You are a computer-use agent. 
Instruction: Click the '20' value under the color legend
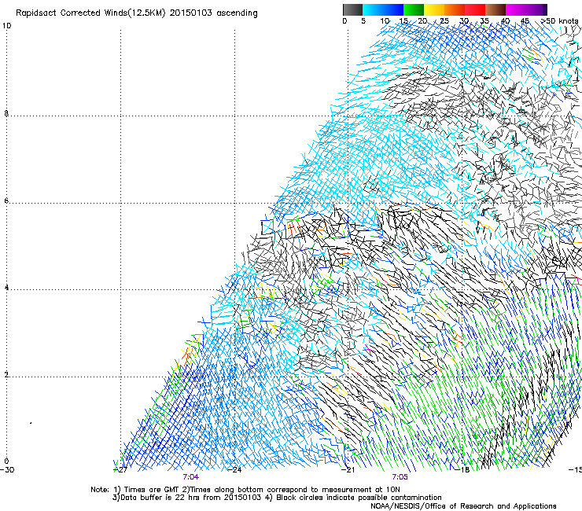coord(423,21)
